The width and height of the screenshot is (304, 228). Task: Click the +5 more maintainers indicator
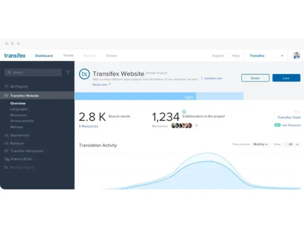[196, 126]
